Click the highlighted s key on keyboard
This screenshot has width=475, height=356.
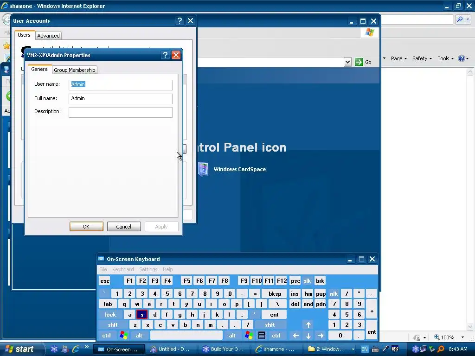point(142,315)
